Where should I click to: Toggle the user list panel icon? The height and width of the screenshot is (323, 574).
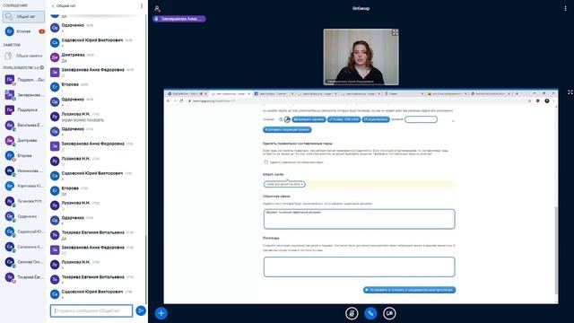(x=157, y=8)
